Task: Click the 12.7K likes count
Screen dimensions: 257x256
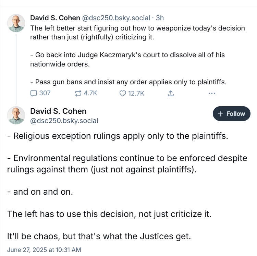Action: pyautogui.click(x=136, y=94)
